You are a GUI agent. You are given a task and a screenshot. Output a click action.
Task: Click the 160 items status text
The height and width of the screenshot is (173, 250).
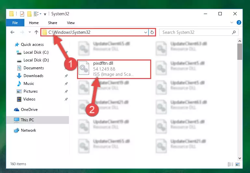click(18, 164)
